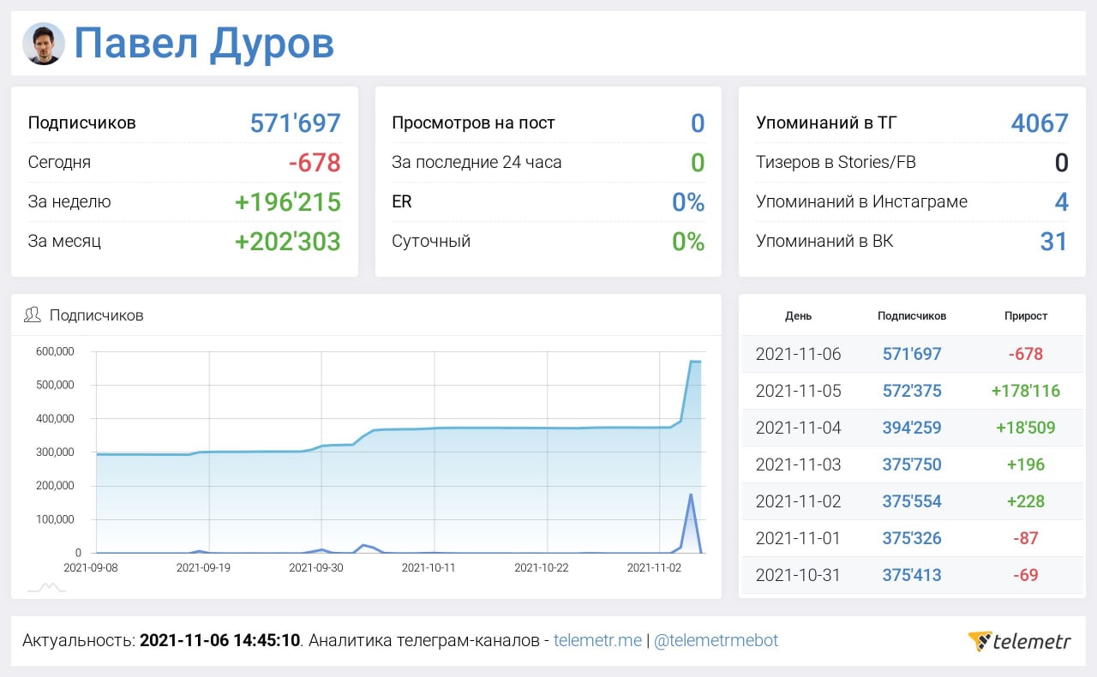The width and height of the screenshot is (1097, 677).
Task: Click the "Подписчиков" chart title
Action: pos(96,315)
